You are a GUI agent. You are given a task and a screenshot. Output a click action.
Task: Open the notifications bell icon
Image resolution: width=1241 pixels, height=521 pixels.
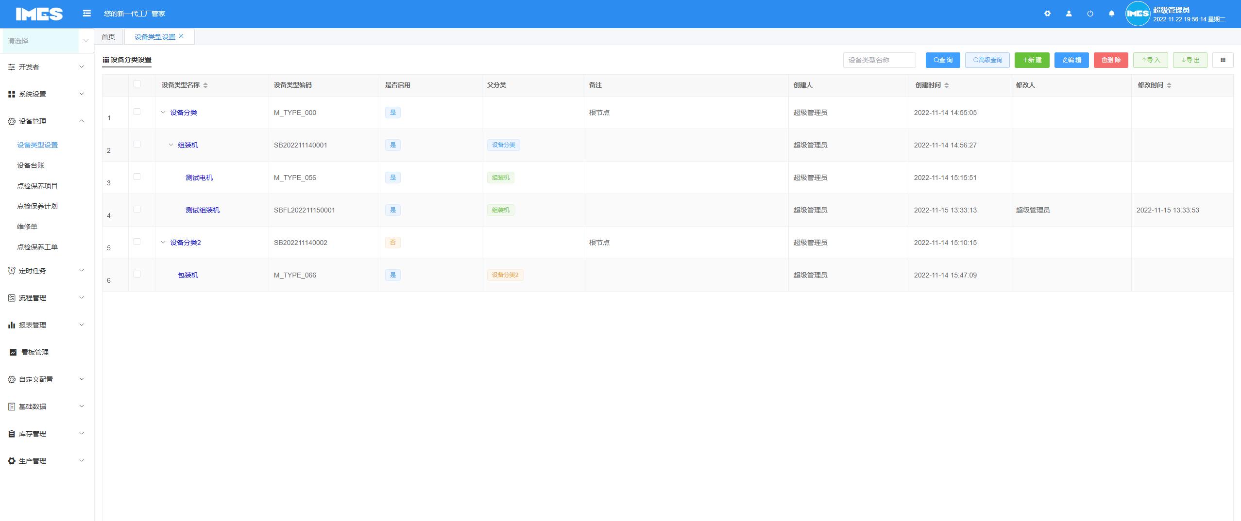[1111, 14]
